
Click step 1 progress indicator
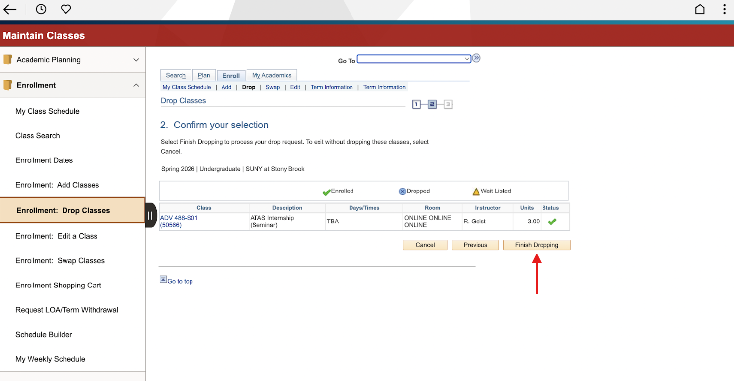pos(416,104)
